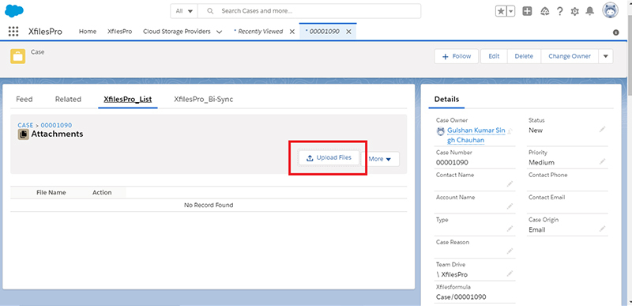Switch to the Recently Viewed tab
Viewport: 632px width, 306px height.
[258, 32]
